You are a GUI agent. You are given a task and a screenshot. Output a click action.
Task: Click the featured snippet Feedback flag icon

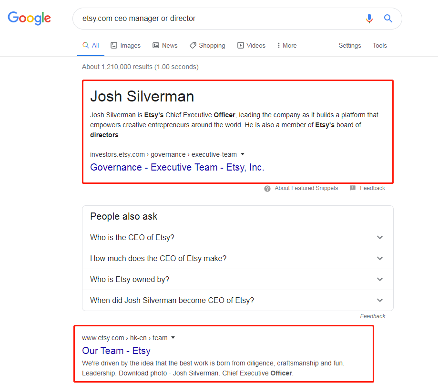(x=353, y=188)
